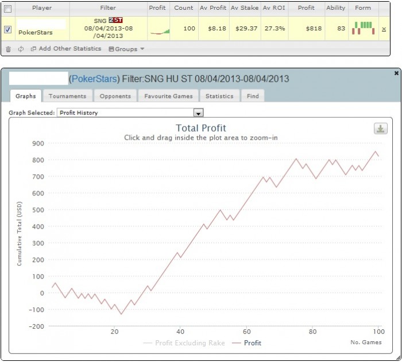Click the Profit History combo box
402x362 pixels.
[130, 113]
